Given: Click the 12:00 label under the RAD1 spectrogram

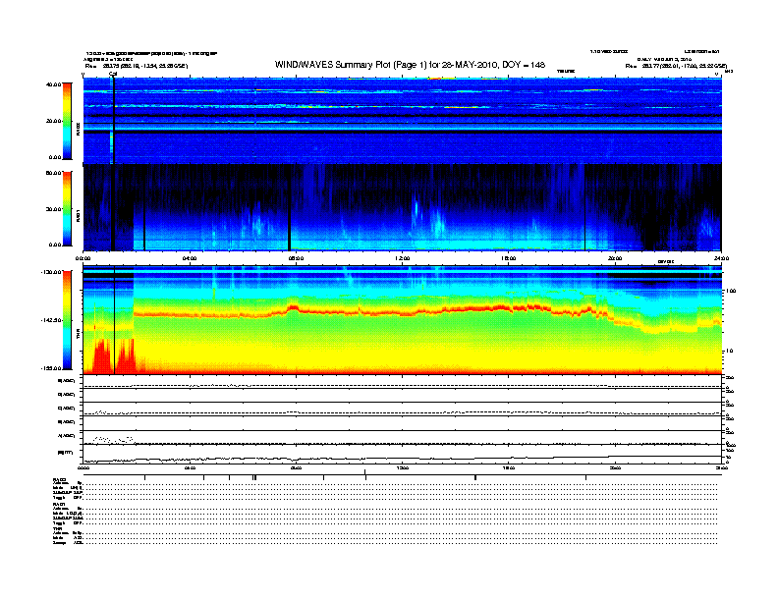Looking at the screenshot, I should point(402,258).
